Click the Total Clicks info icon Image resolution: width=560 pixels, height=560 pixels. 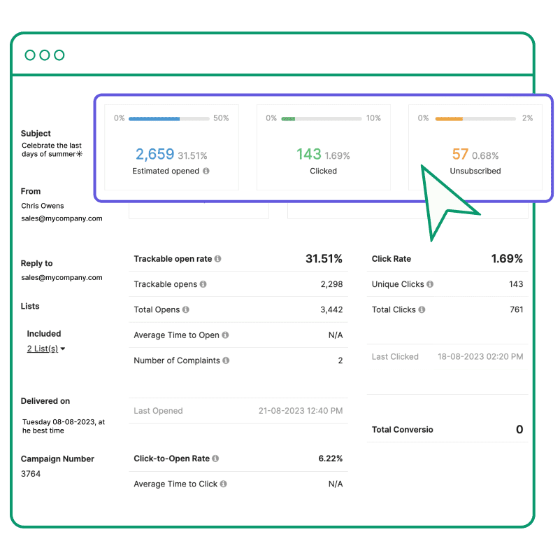[422, 309]
